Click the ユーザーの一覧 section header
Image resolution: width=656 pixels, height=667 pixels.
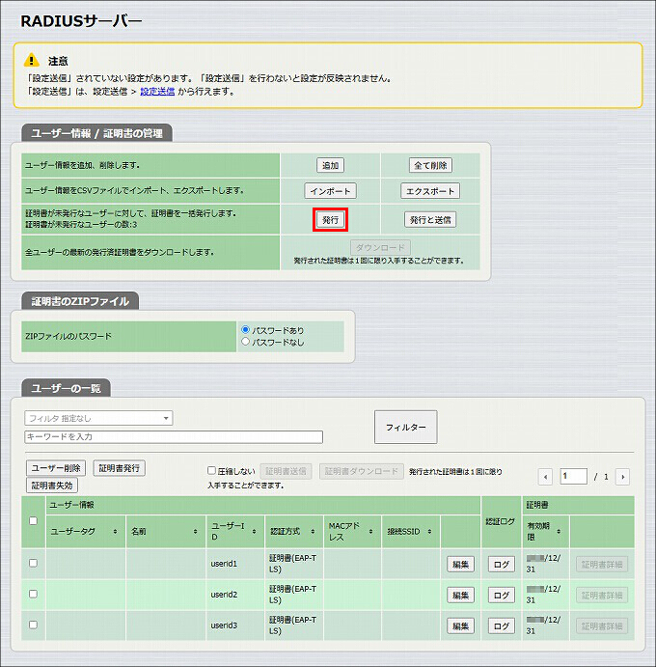point(66,388)
